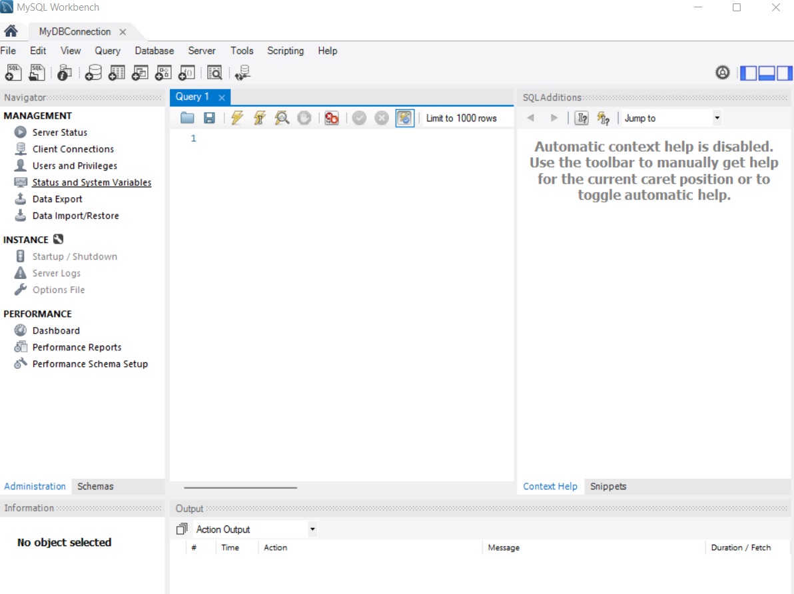Switch to the Schemas tab
The width and height of the screenshot is (794, 594).
pos(95,486)
